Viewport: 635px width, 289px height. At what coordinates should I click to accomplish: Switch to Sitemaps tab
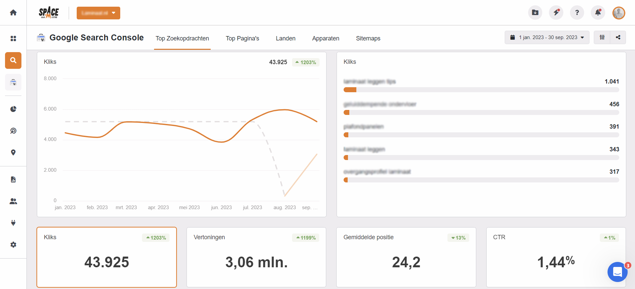tap(368, 38)
